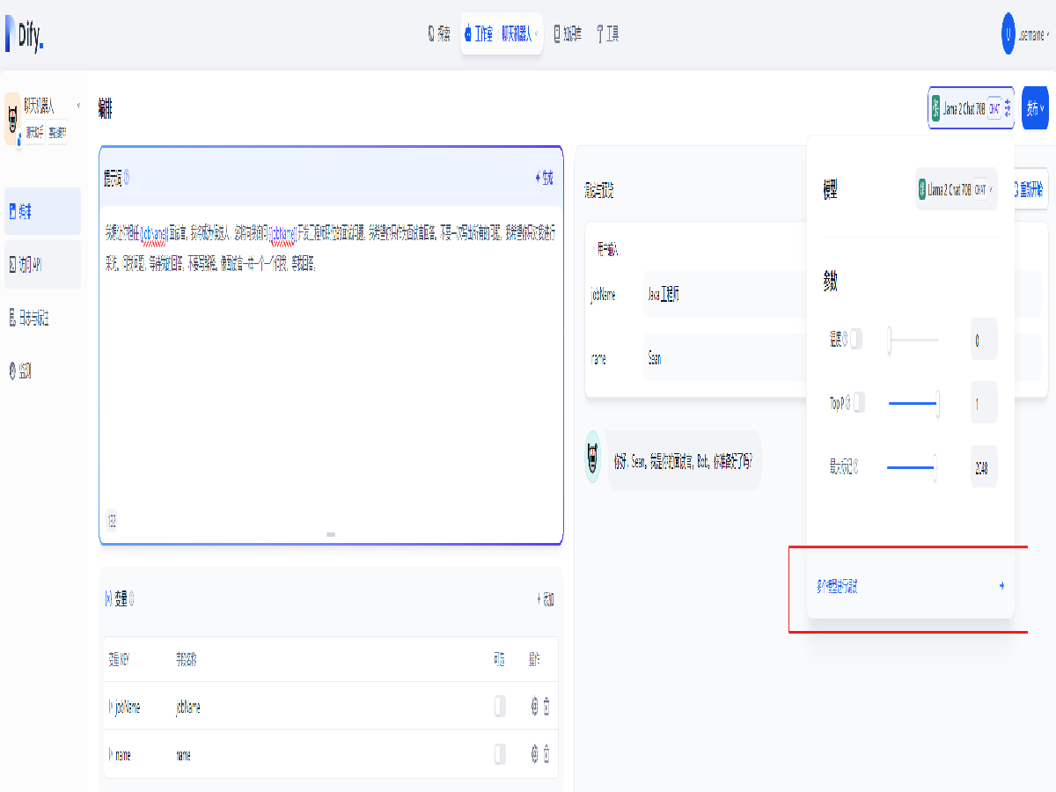Open the username account menu
Image resolution: width=1056 pixels, height=792 pixels.
coord(1025,35)
